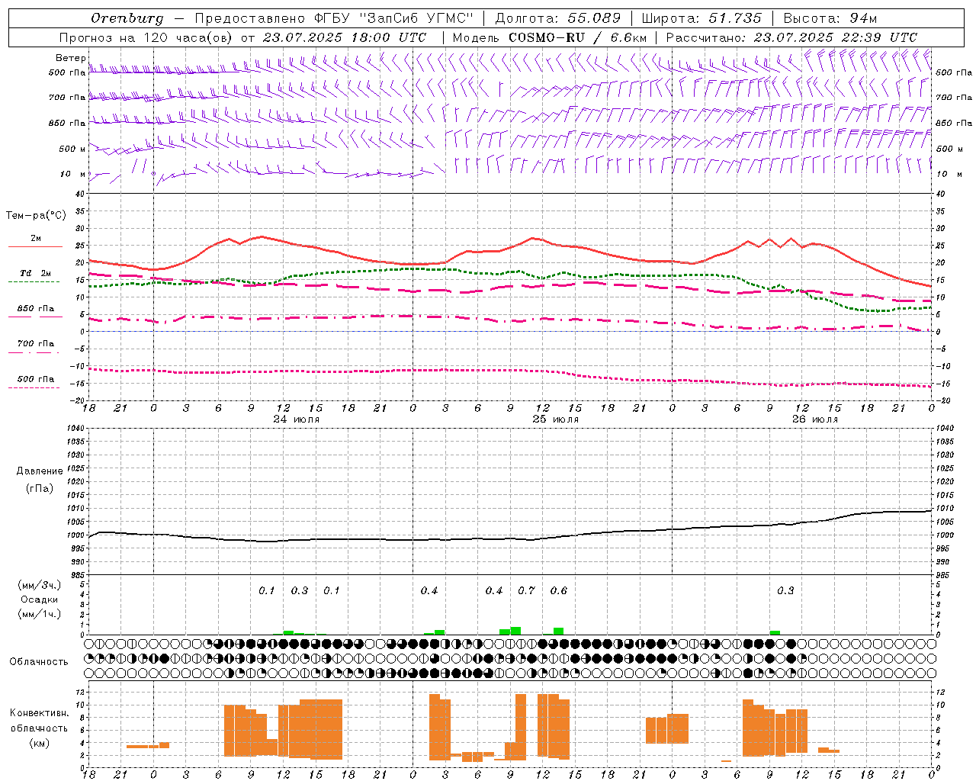976x781 pixels.
Task: Click the 'Давление' pressure panel label
Action: (40, 471)
